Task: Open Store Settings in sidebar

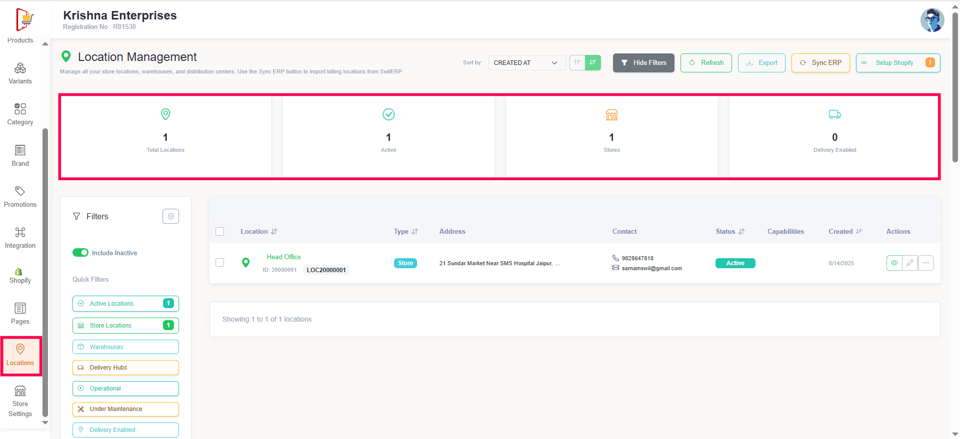Action: click(20, 401)
